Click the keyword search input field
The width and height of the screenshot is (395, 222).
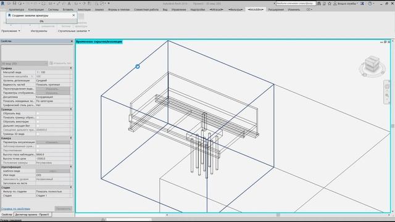(296, 4)
